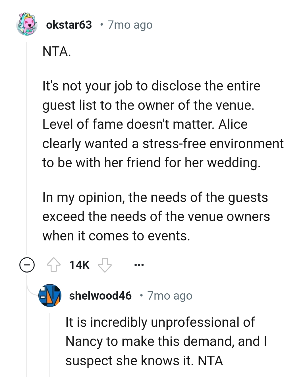Open okstar63's mermaid avatar profile picture
307x377 pixels.
[27, 24]
